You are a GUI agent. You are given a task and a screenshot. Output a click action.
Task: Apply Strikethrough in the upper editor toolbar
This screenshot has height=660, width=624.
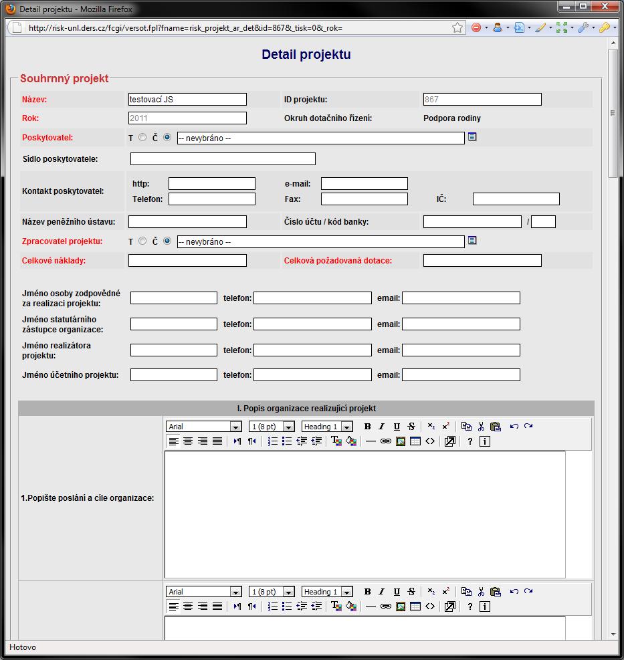click(x=411, y=427)
